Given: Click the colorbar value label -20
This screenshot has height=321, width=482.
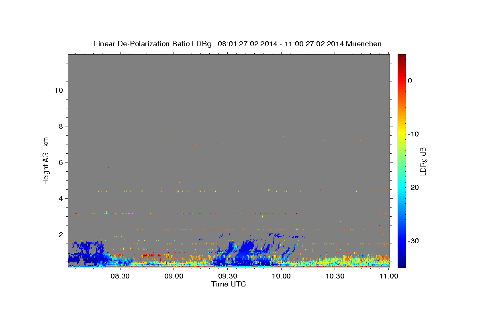Looking at the screenshot, I should tap(413, 187).
